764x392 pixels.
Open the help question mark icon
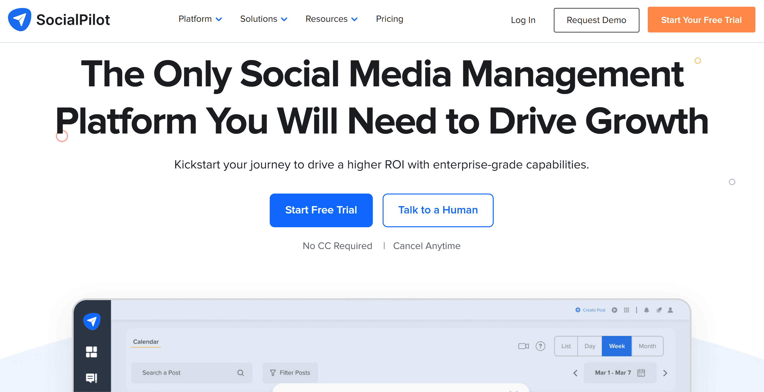click(x=540, y=346)
